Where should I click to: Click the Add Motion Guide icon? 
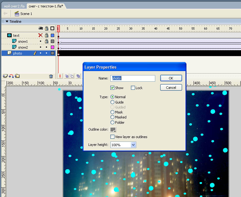11,76
